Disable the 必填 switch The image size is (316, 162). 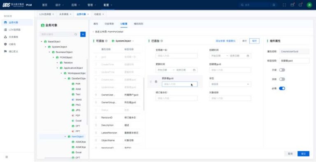[x=282, y=89]
